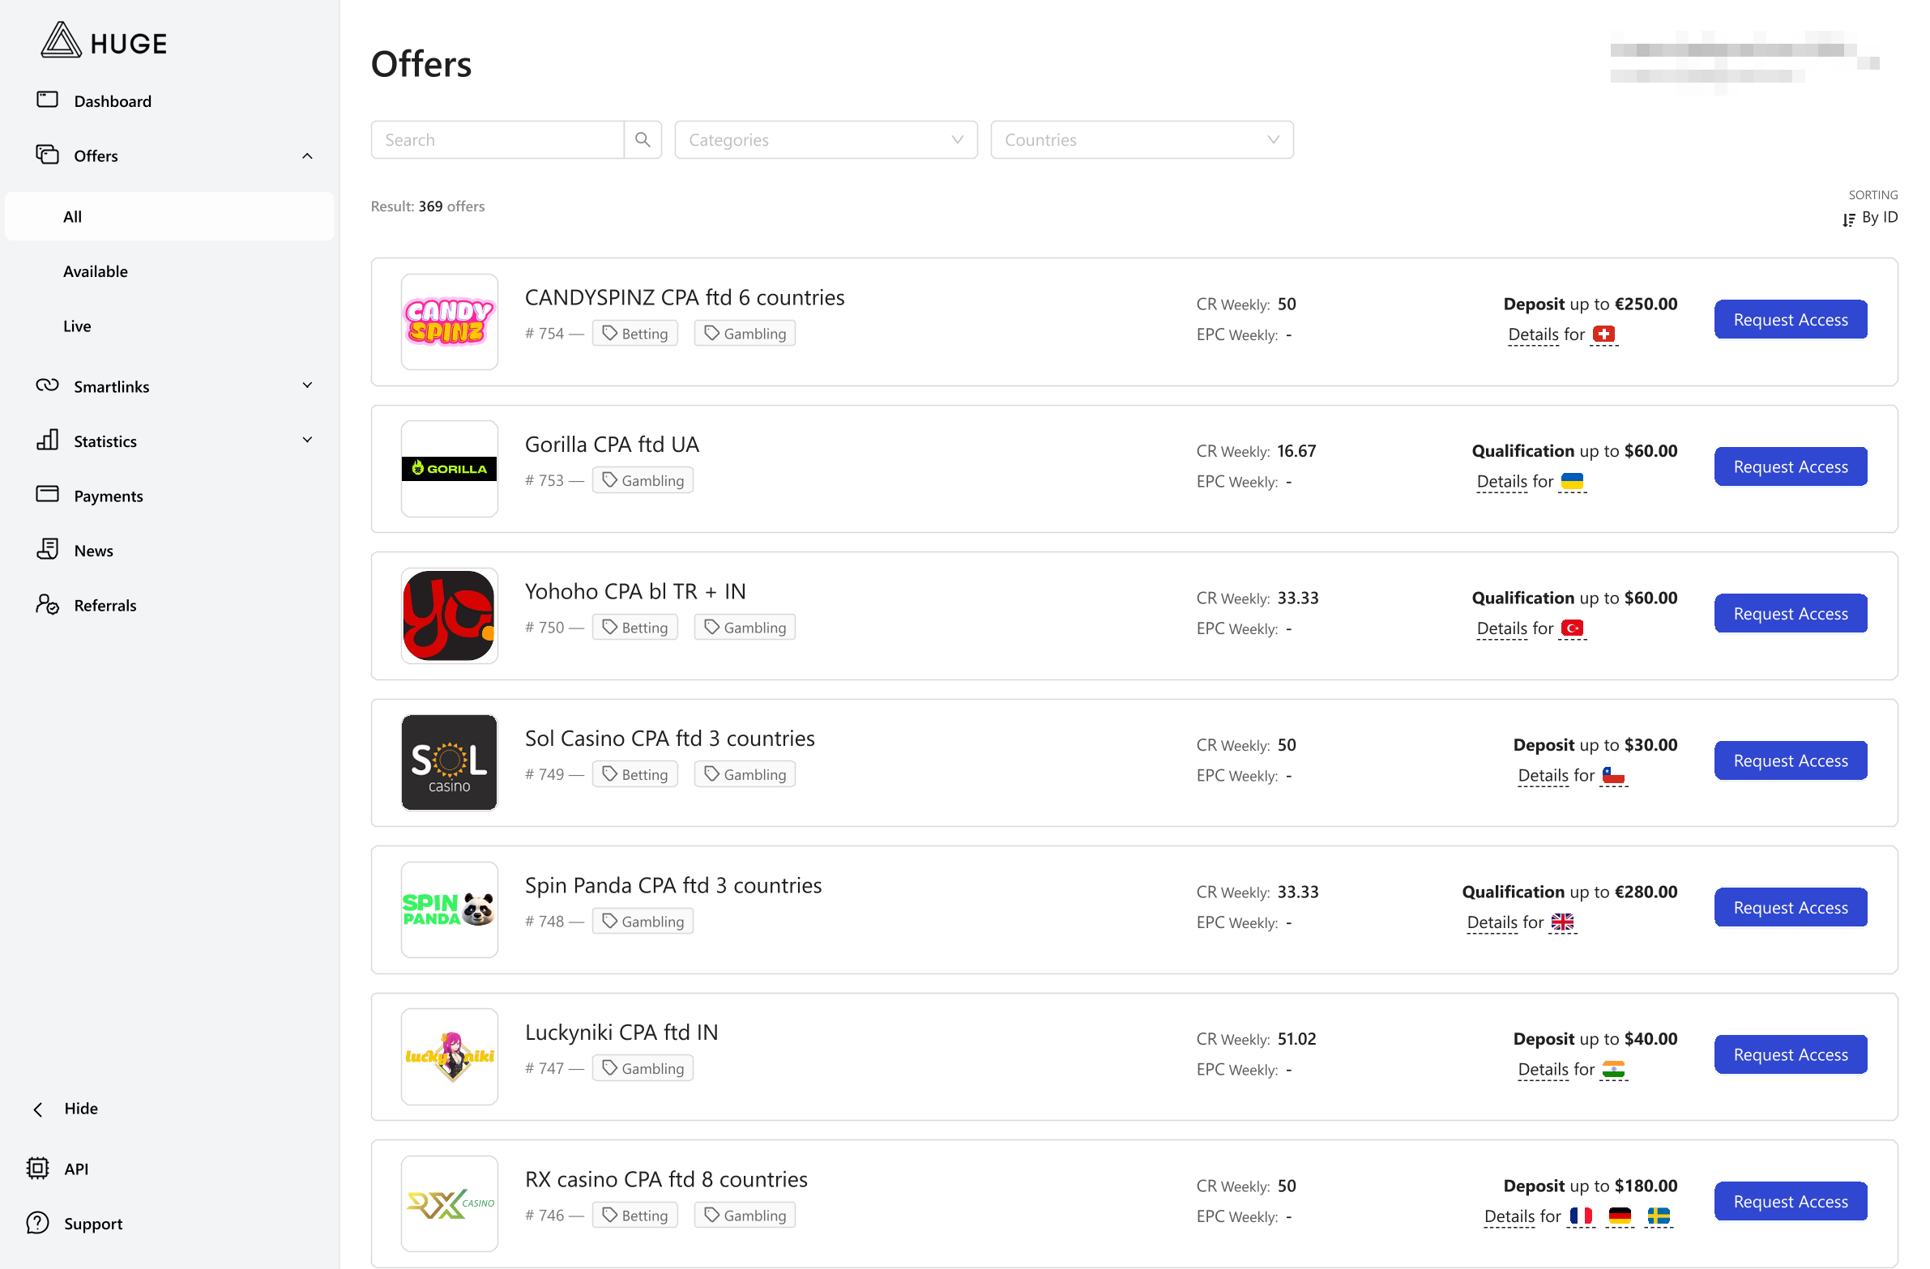
Task: Open the RX casino logo thumbnail
Action: coord(449,1203)
